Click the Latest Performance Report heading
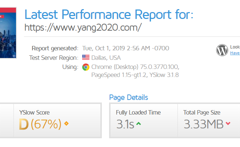 pos(109,15)
